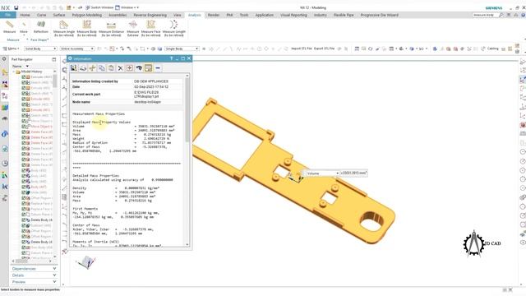Open History clock icon in resource bar

click(5, 164)
